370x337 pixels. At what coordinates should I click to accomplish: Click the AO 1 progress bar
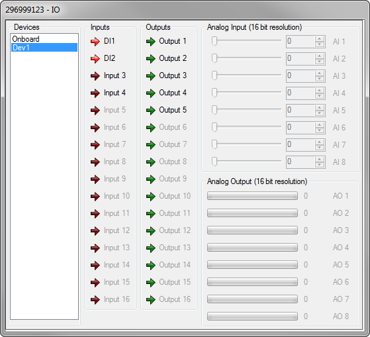click(x=252, y=196)
